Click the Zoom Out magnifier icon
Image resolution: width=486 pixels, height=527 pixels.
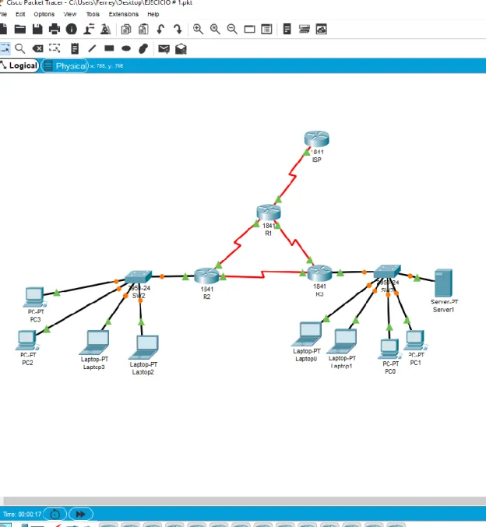pos(232,30)
